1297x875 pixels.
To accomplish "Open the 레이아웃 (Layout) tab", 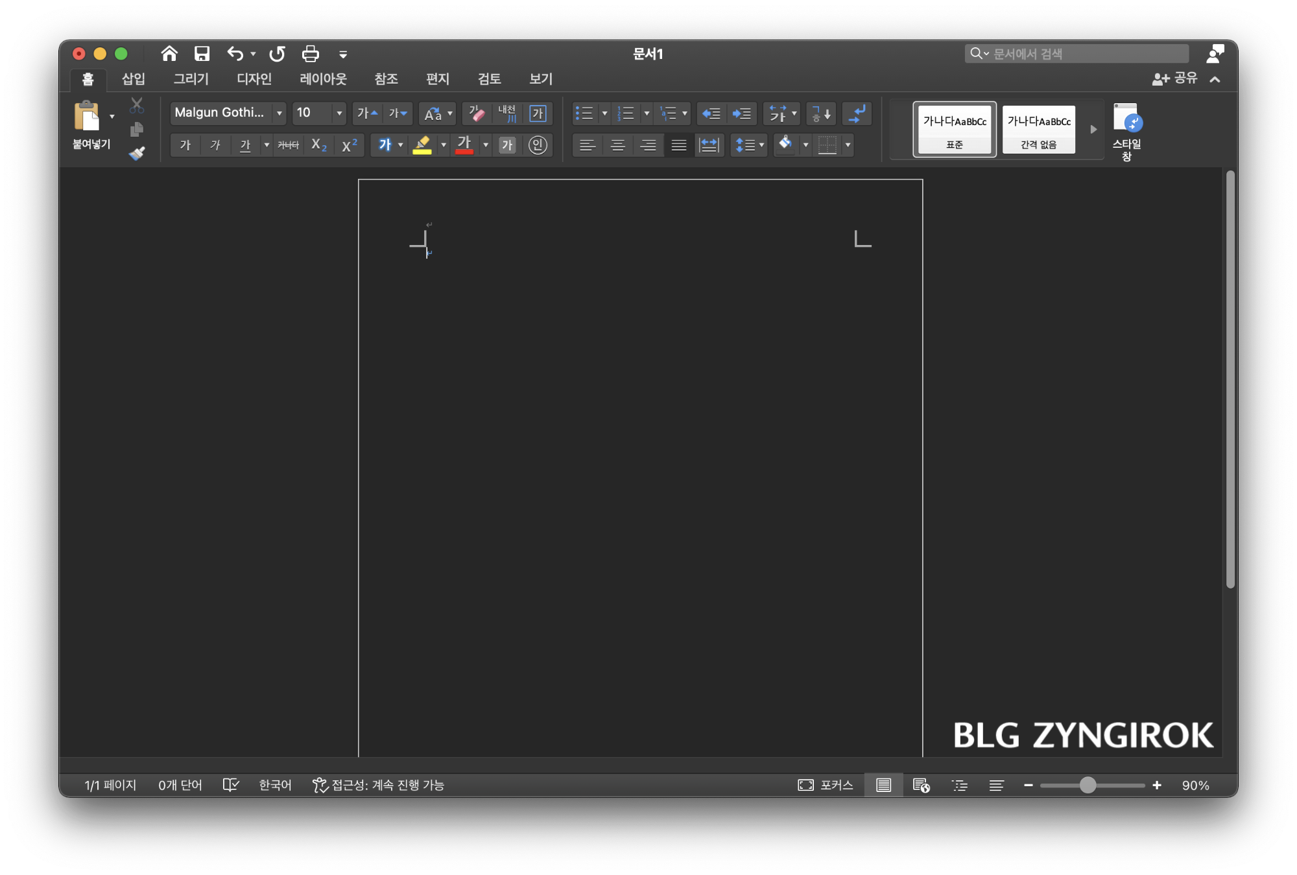I will (323, 79).
